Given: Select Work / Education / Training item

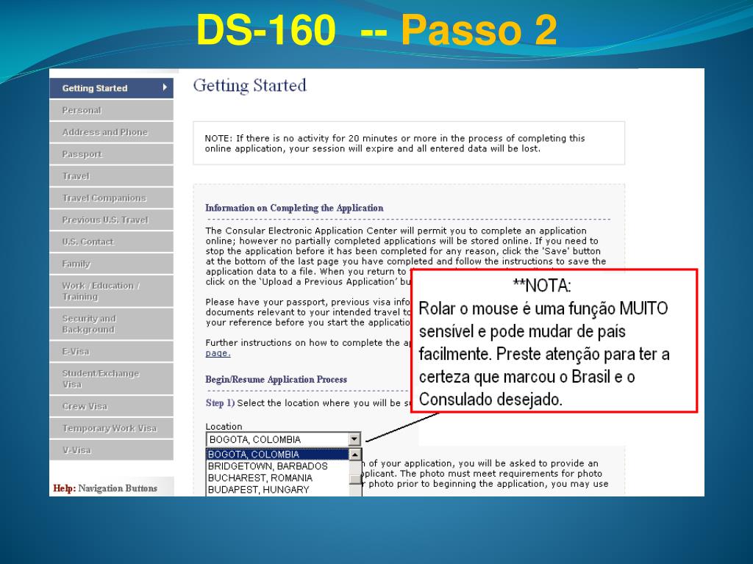Looking at the screenshot, I should tap(101, 291).
